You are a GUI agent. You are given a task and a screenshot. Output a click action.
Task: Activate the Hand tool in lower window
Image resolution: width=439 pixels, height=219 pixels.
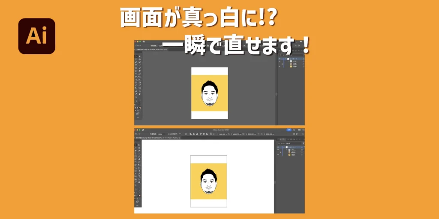click(x=139, y=182)
